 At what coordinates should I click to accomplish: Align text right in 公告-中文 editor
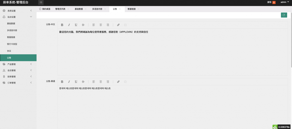coord(108,25)
